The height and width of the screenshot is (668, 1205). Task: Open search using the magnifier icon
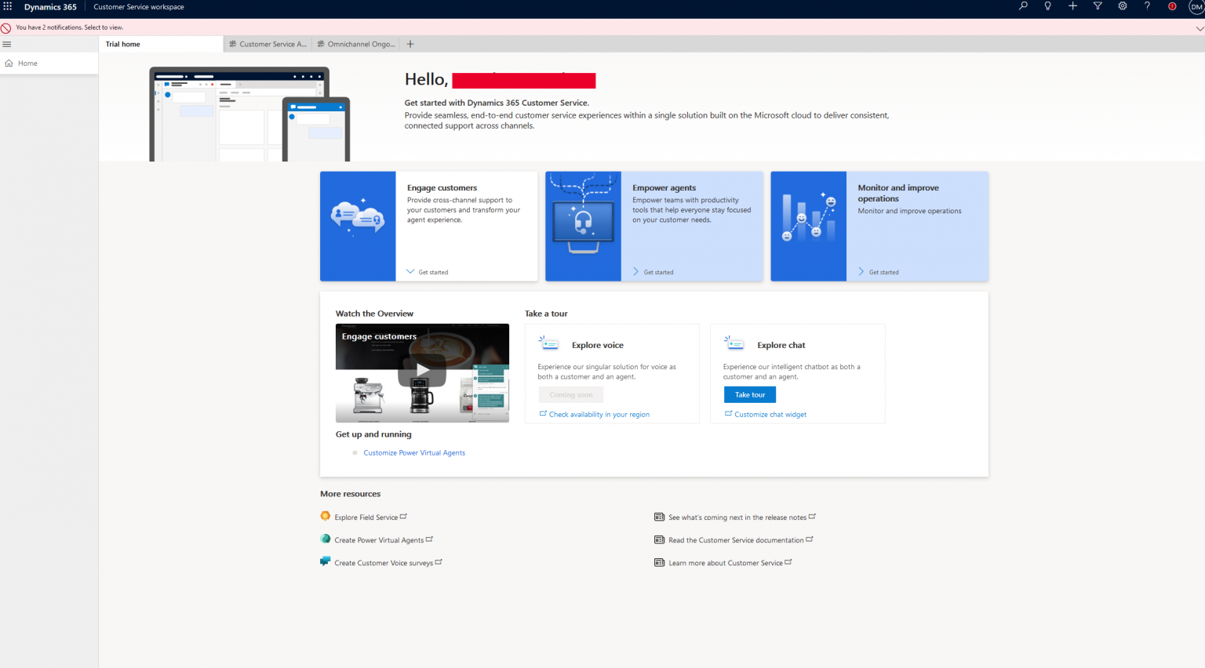pos(1022,6)
